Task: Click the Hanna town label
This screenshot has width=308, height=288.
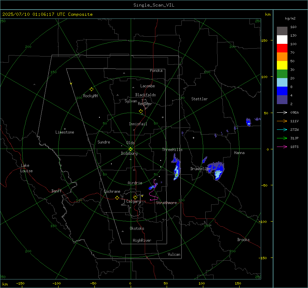Action: coord(239,153)
